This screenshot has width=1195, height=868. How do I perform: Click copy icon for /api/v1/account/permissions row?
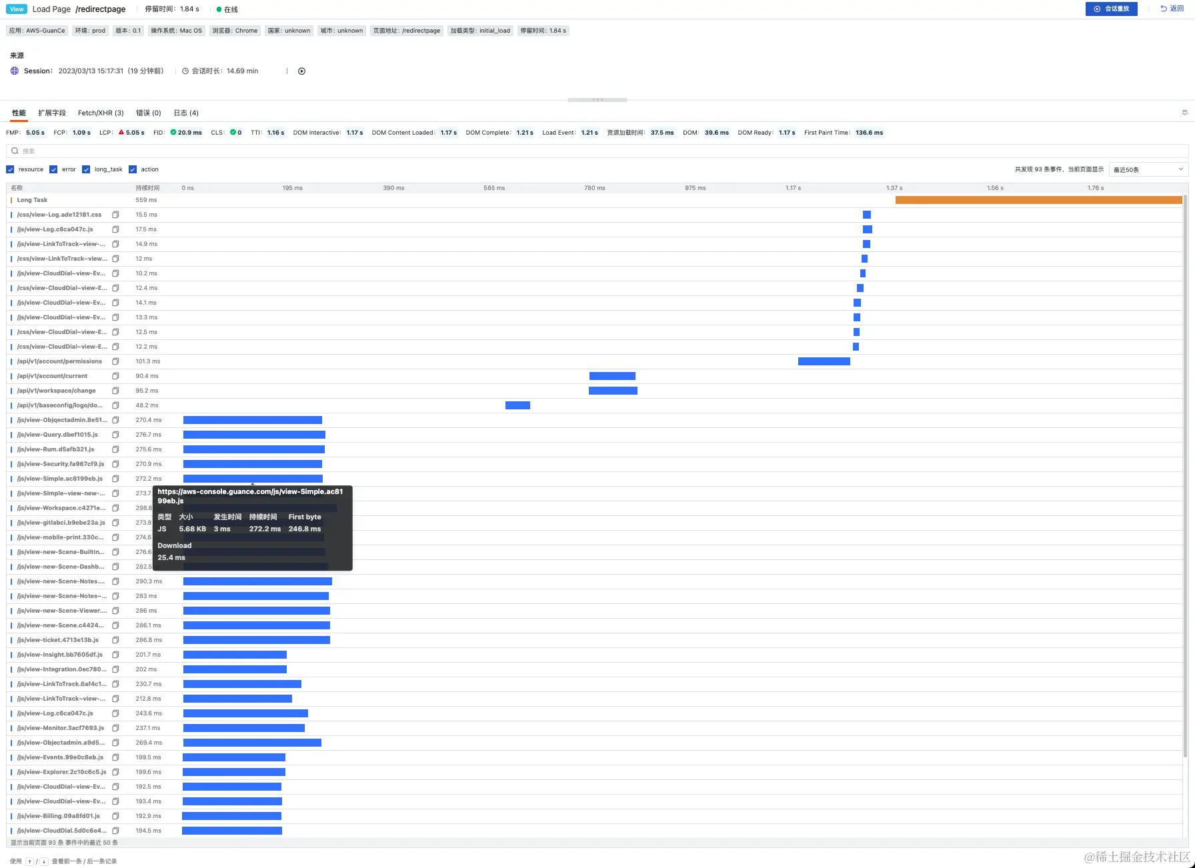click(115, 361)
